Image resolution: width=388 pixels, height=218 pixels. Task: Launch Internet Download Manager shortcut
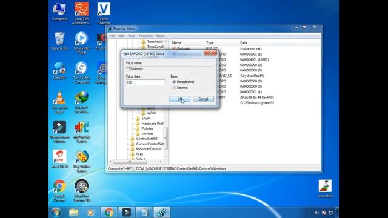pyautogui.click(x=82, y=102)
